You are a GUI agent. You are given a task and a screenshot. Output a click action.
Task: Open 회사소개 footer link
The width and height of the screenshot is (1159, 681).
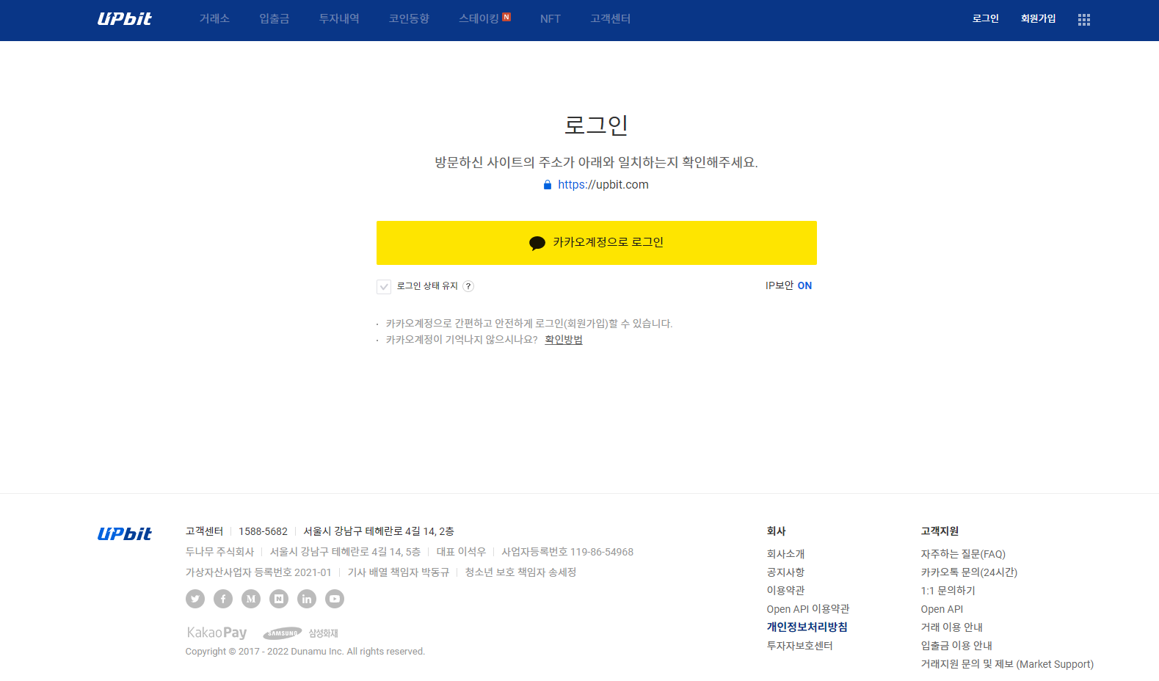pyautogui.click(x=785, y=554)
